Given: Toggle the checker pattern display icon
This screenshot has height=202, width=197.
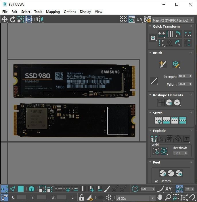Looking at the screenshot, I should point(123,20).
